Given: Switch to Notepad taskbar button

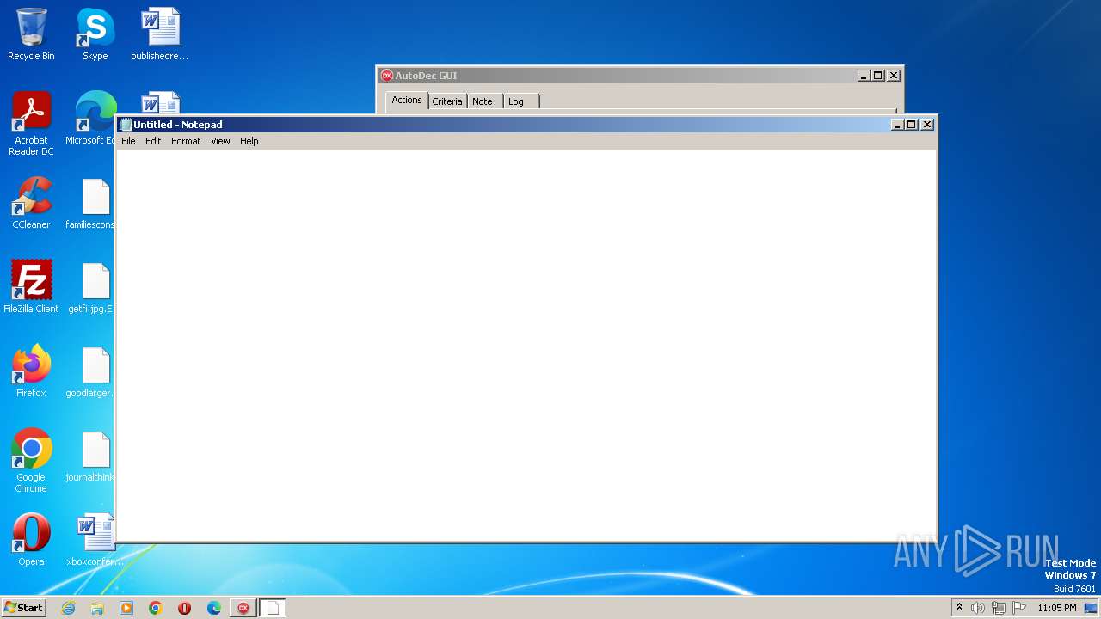Looking at the screenshot, I should (273, 608).
